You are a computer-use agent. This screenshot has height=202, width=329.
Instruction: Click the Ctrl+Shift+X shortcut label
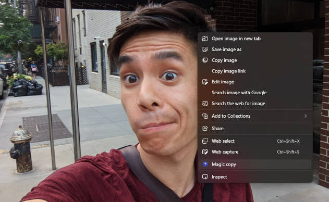288,141
